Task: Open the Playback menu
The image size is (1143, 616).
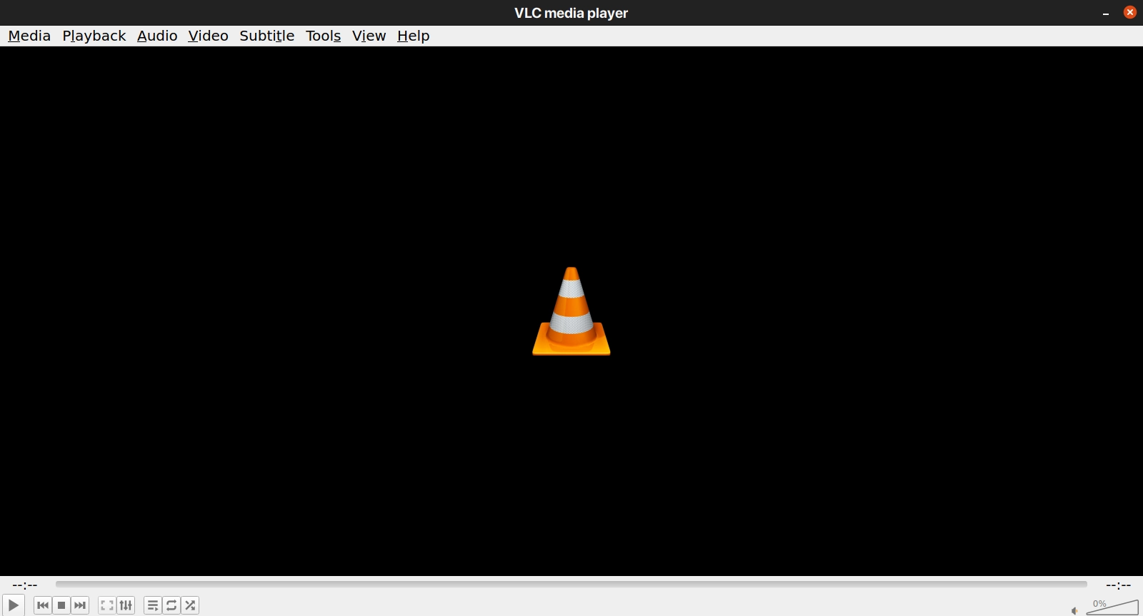Action: click(94, 36)
